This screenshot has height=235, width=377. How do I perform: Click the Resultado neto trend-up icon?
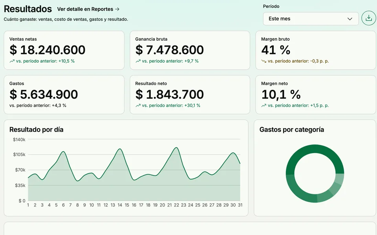pyautogui.click(x=138, y=105)
